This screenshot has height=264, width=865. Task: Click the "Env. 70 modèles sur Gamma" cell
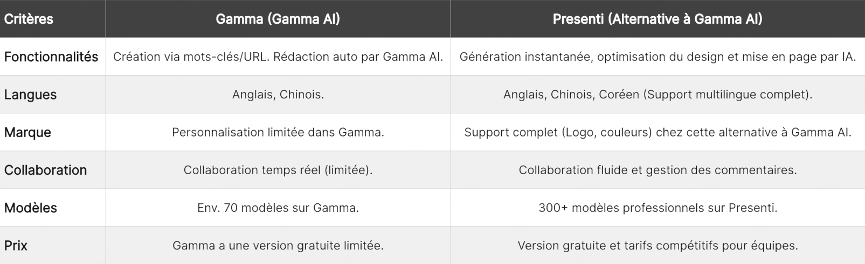point(278,208)
